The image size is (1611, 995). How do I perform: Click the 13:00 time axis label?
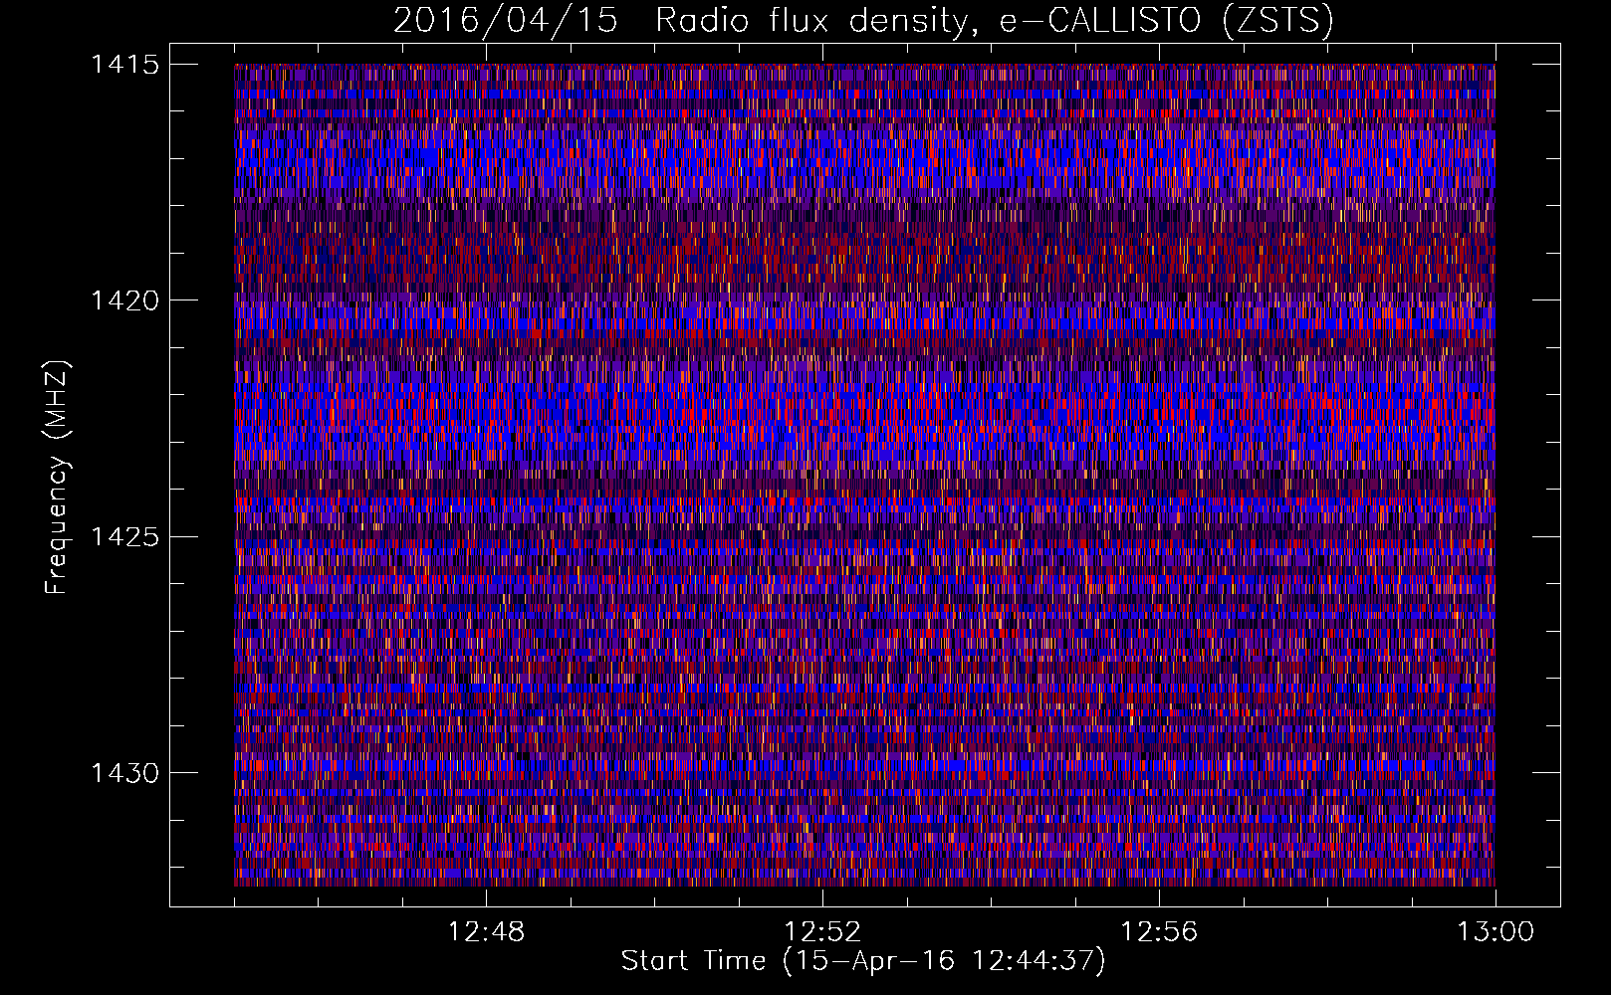click(x=1496, y=932)
